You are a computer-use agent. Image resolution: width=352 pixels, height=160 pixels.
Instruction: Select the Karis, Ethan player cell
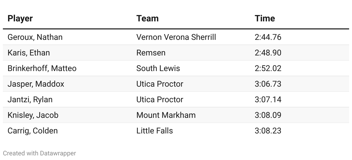coord(29,53)
